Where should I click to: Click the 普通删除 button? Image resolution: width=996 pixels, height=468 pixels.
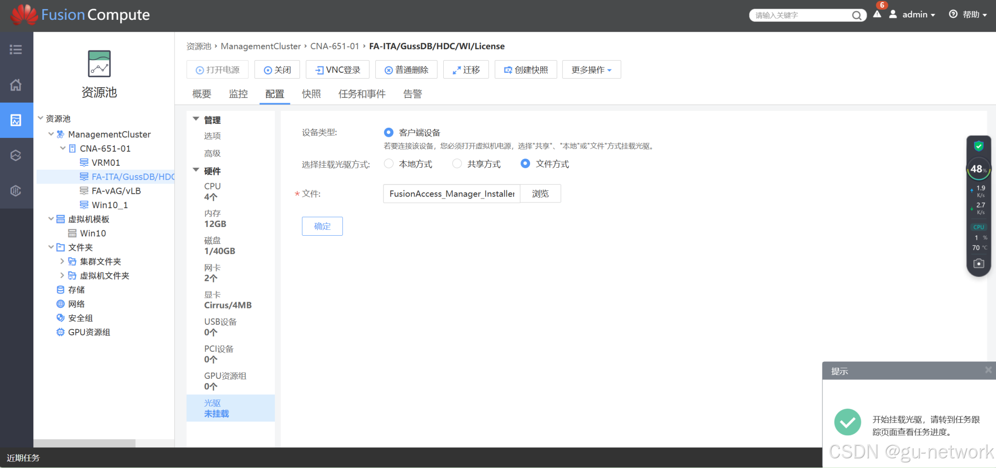pyautogui.click(x=406, y=69)
